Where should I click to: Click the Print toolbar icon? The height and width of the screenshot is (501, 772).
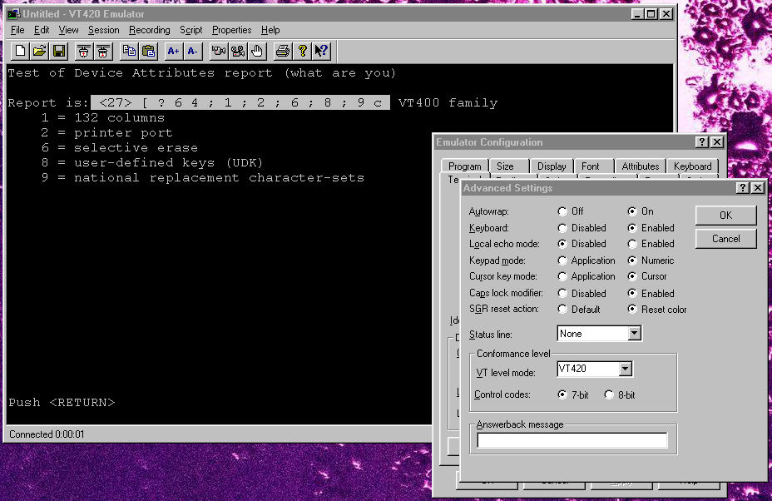pyautogui.click(x=283, y=51)
